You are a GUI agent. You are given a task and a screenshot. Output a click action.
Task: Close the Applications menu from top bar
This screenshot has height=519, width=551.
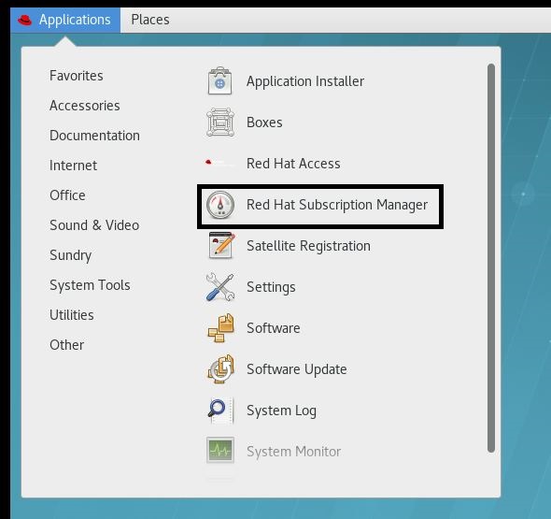point(65,20)
